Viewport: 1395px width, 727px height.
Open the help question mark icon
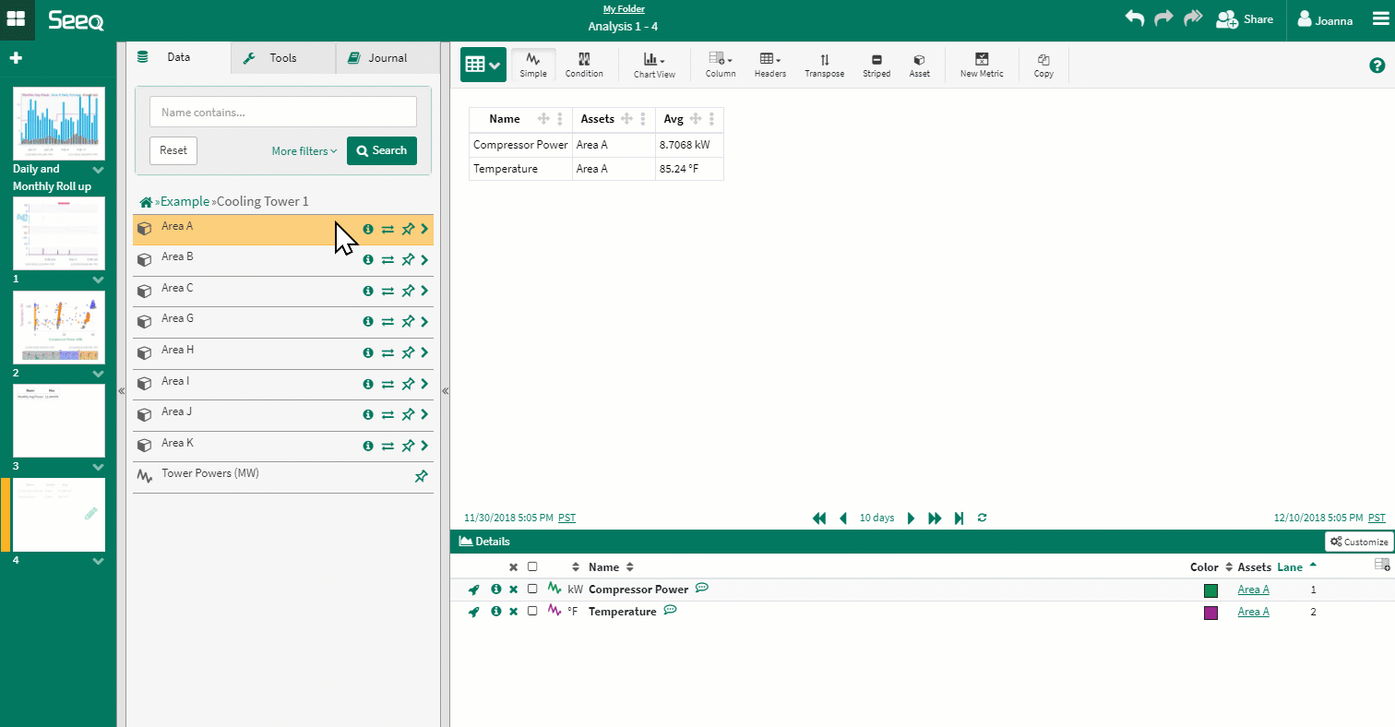click(1377, 66)
